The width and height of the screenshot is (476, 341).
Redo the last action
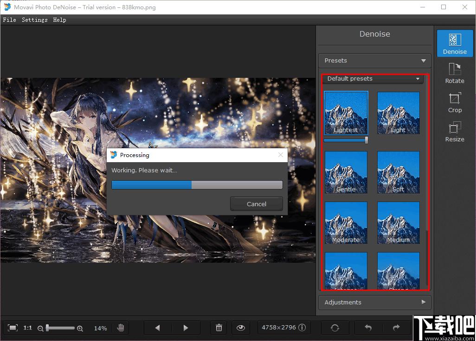point(396,328)
